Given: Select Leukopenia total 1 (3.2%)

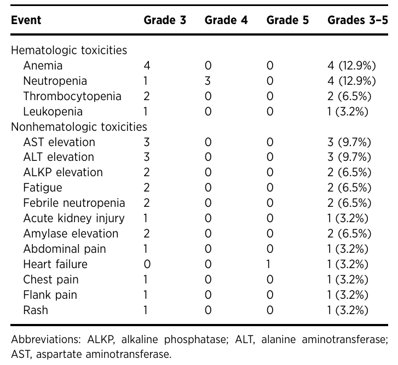Looking at the screenshot, I should tap(348, 112).
